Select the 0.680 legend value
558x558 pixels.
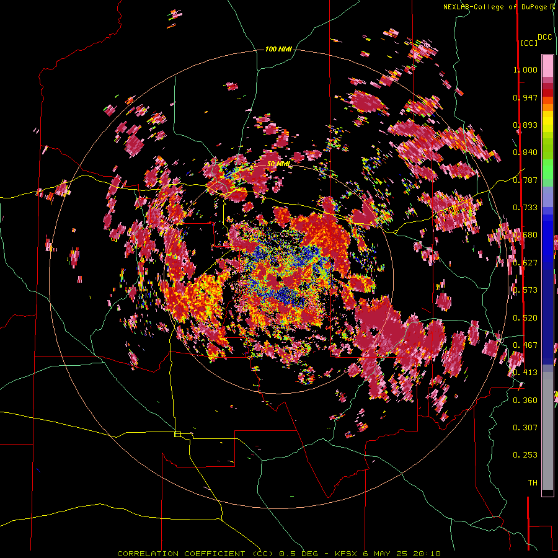[525, 235]
